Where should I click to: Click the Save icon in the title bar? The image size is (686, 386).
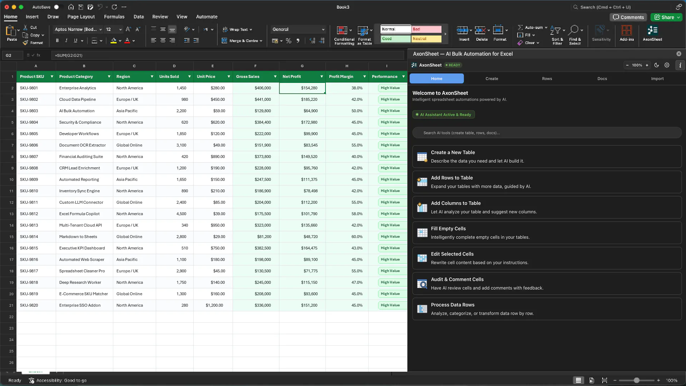[81, 7]
